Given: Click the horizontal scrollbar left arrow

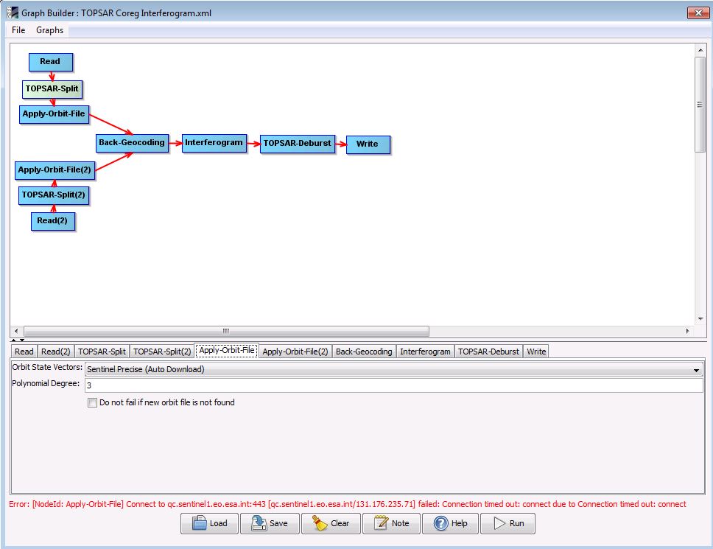Looking at the screenshot, I should tap(16, 331).
